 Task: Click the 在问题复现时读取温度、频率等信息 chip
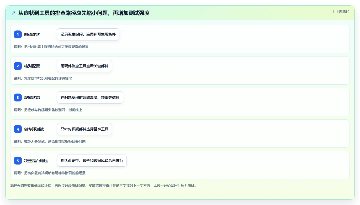[x=90, y=98]
